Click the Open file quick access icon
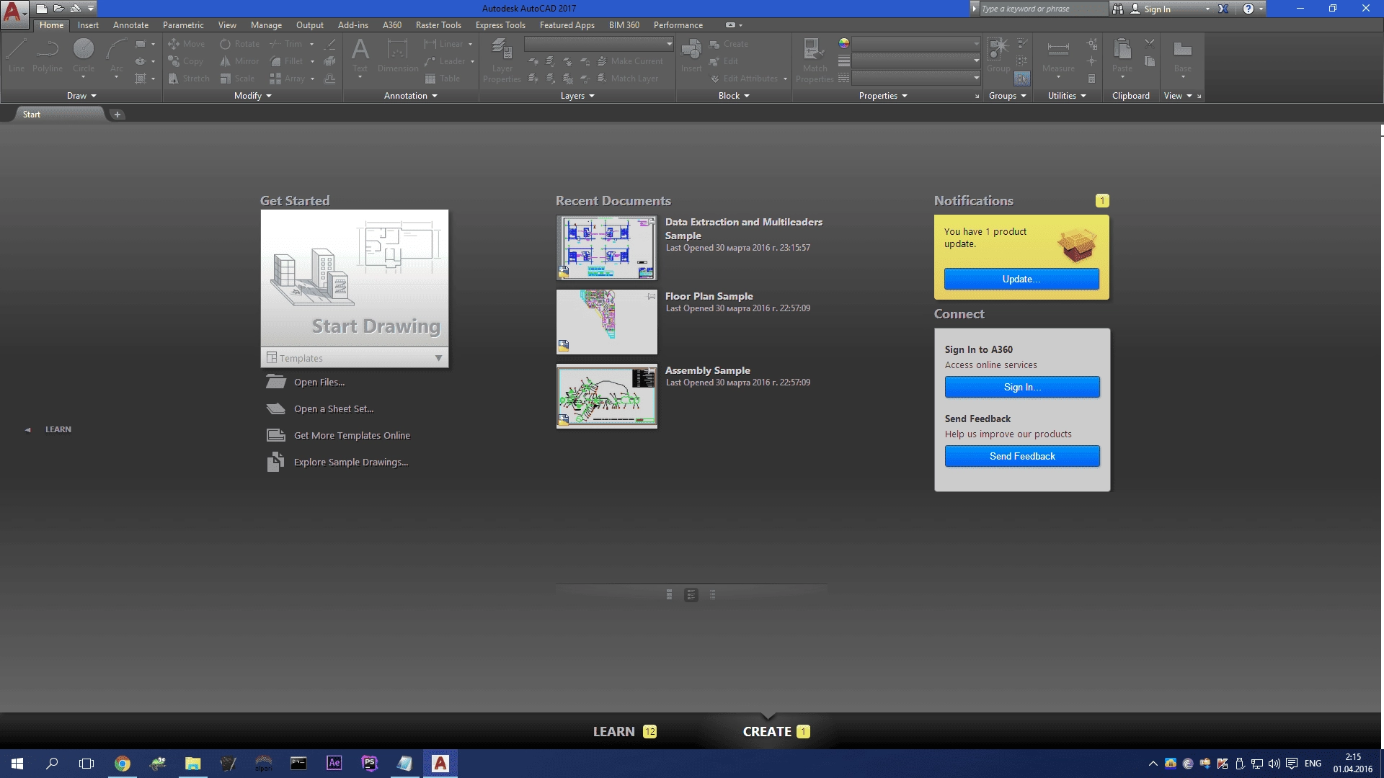This screenshot has width=1384, height=778. pyautogui.click(x=58, y=9)
